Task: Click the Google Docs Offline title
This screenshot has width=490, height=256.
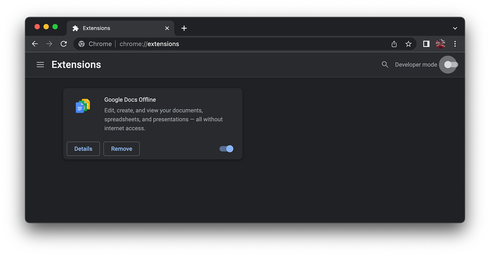Action: (x=130, y=100)
